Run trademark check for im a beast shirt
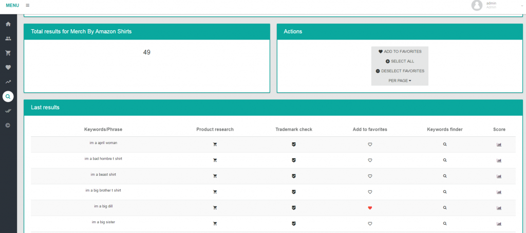Screen dimensions: 526x233 [293, 176]
